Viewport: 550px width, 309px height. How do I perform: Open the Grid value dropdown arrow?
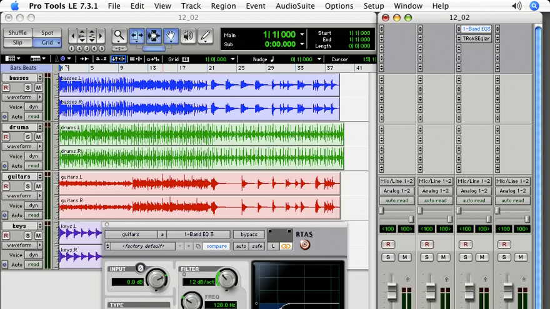pyautogui.click(x=232, y=59)
